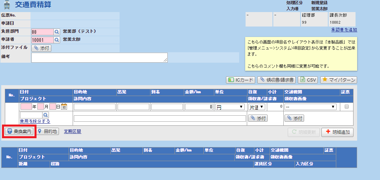Click the 明細追加 button

337,132
